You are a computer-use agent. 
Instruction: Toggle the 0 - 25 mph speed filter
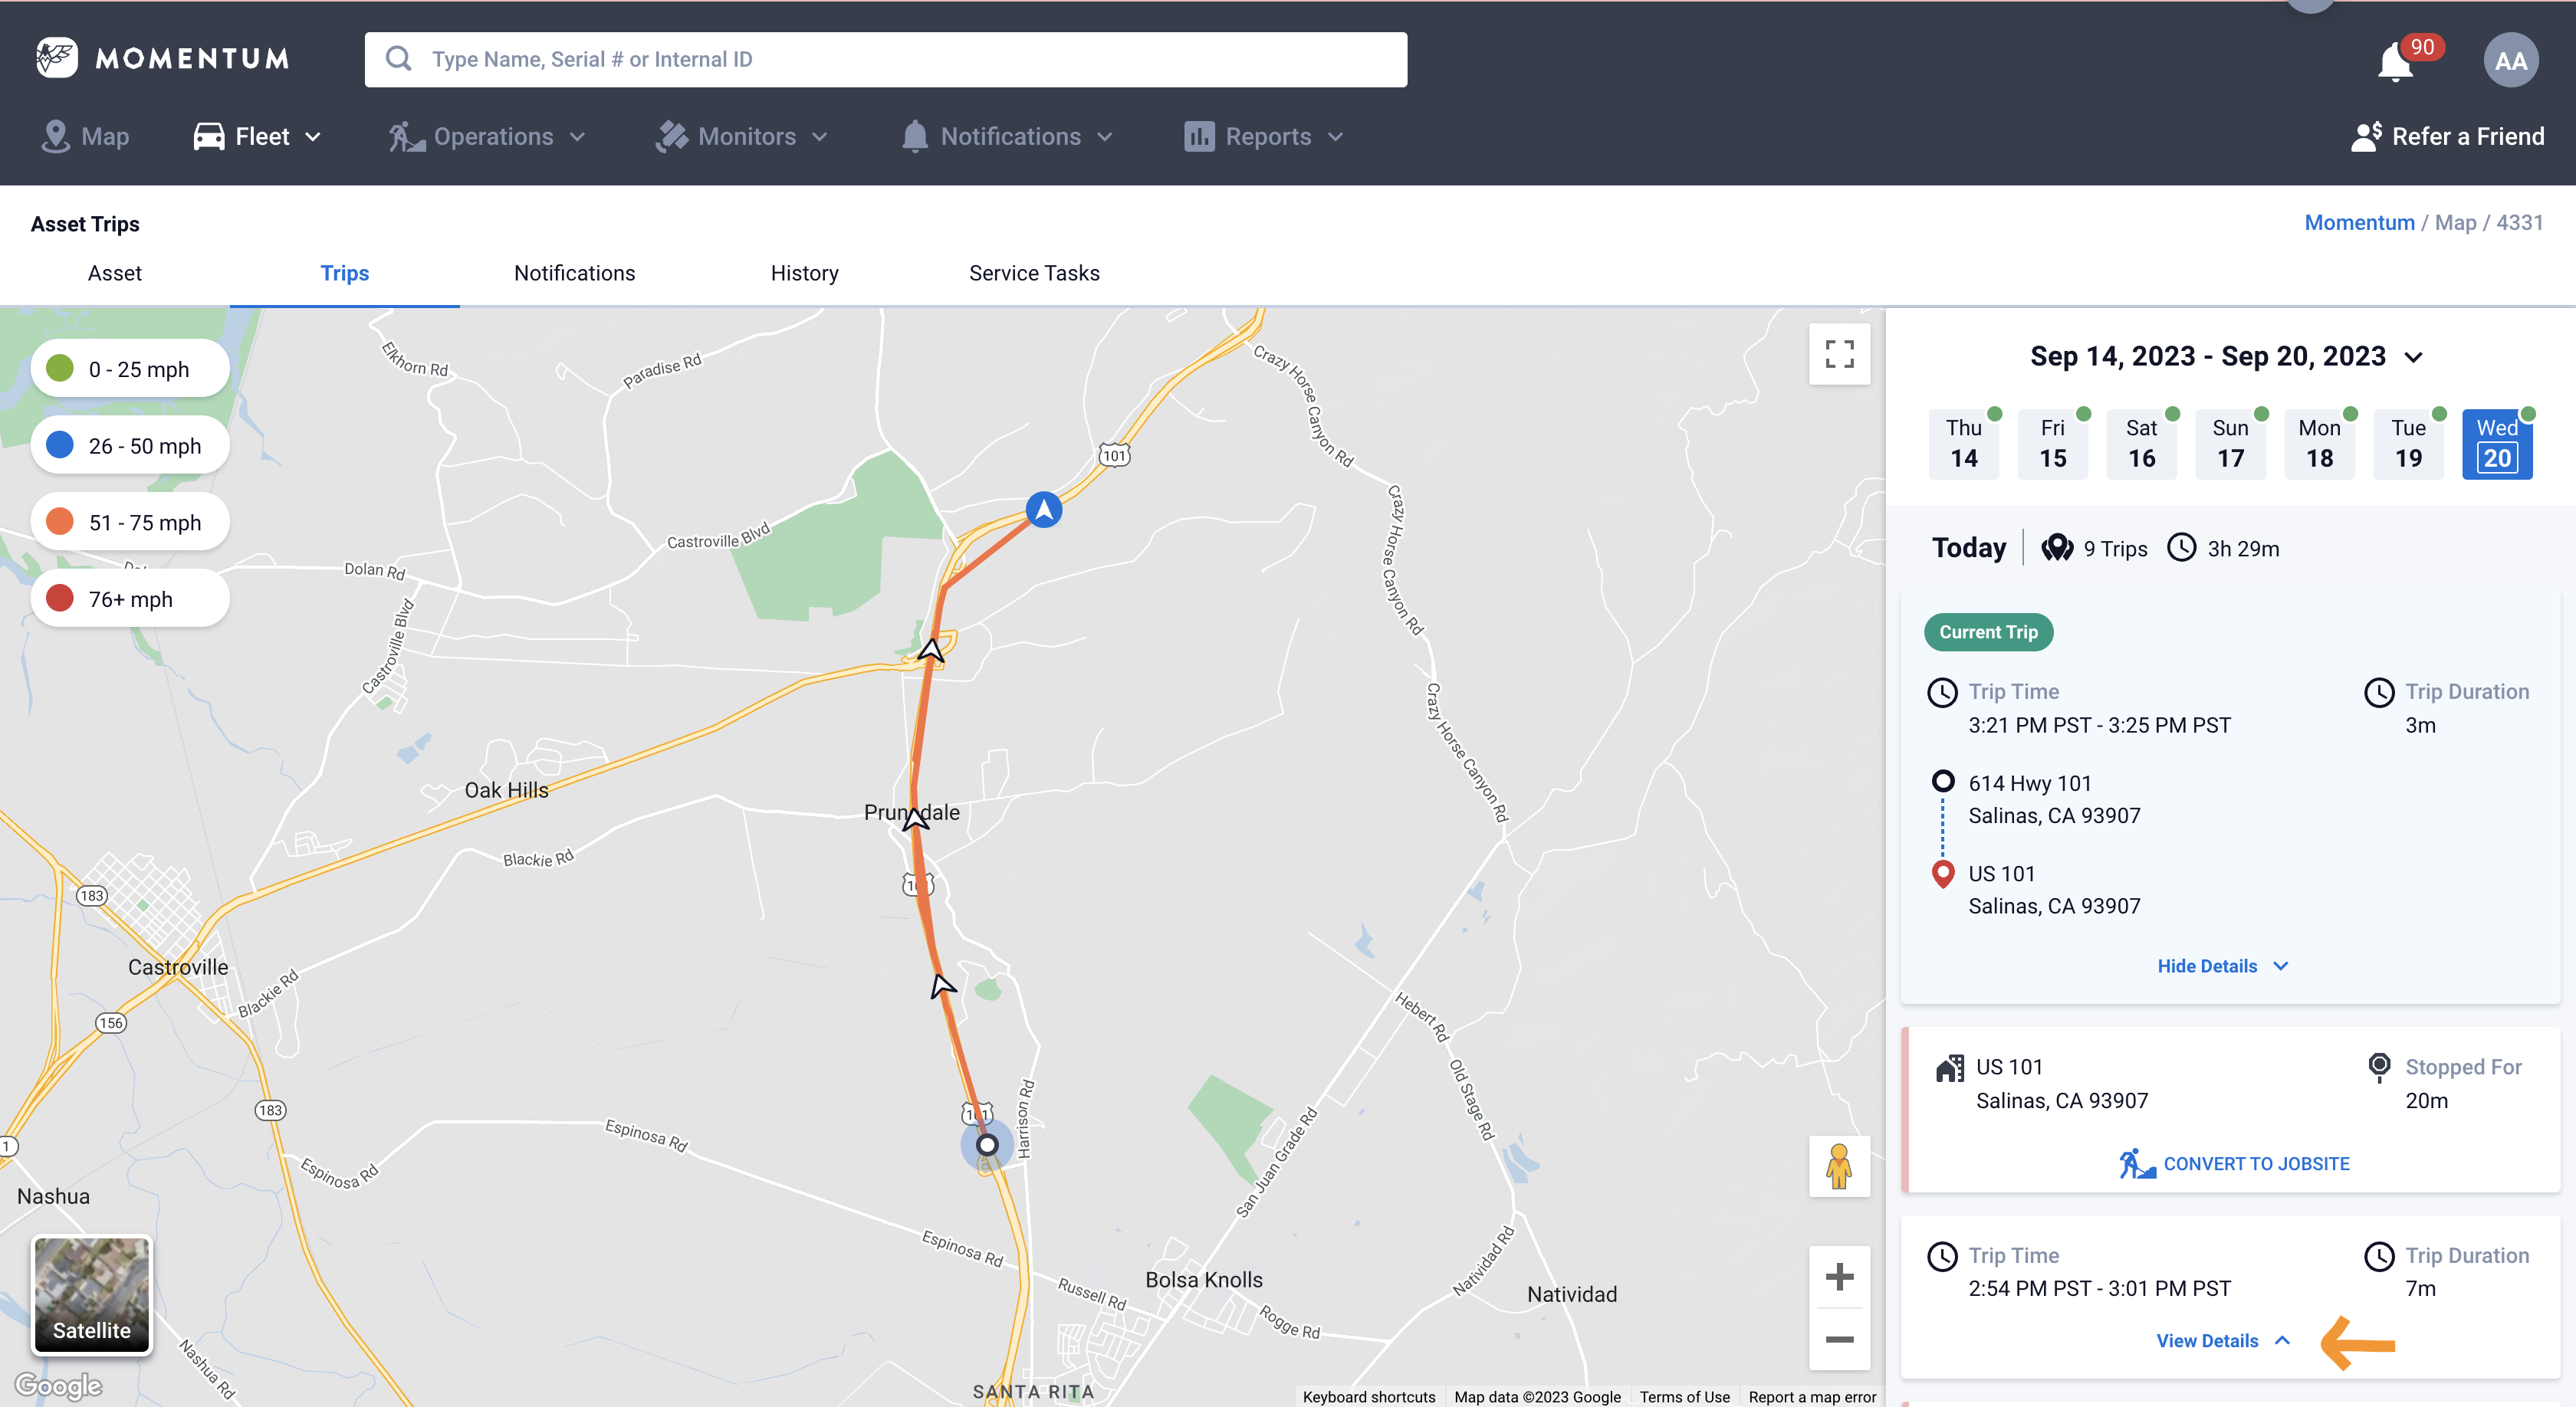[x=130, y=369]
